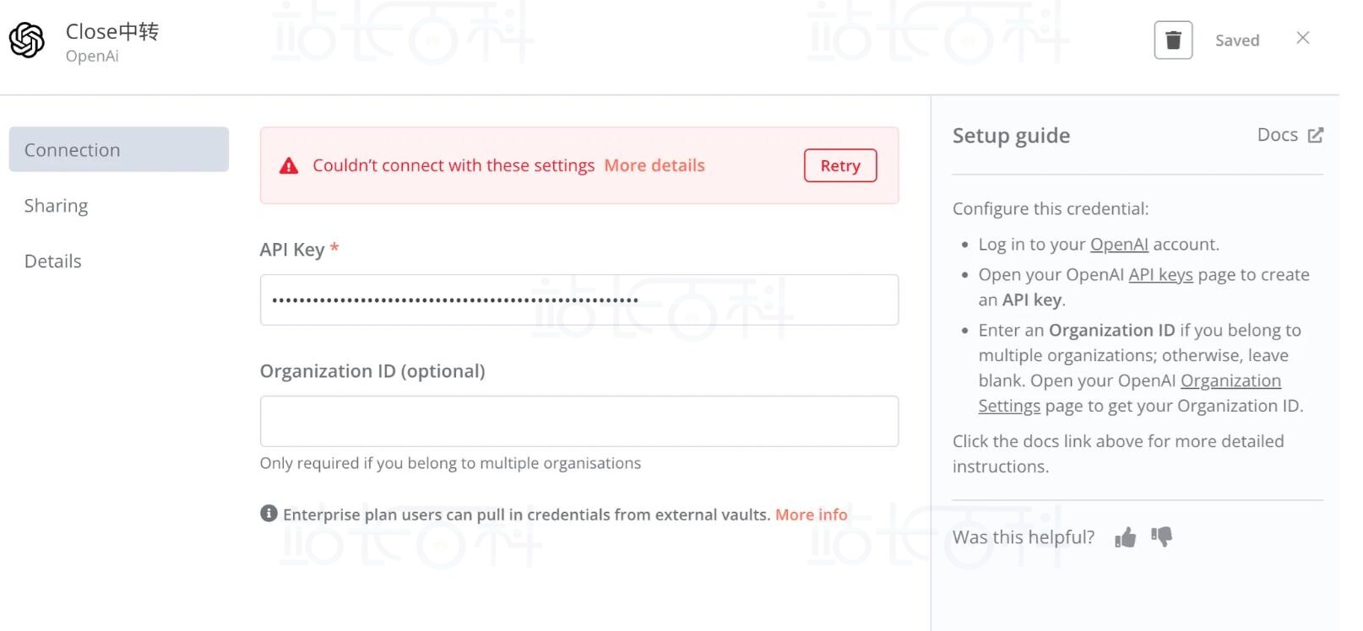Click the thumbs down icon
1363x631 pixels.
click(1162, 537)
